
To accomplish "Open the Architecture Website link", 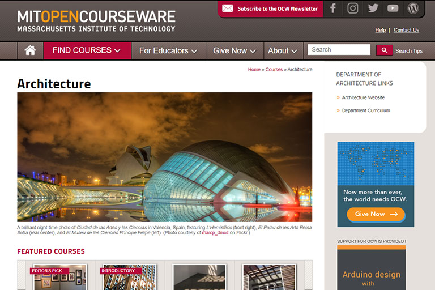I will tap(363, 97).
